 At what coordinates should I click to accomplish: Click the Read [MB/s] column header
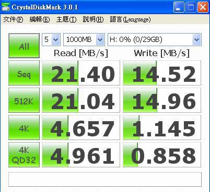click(81, 53)
